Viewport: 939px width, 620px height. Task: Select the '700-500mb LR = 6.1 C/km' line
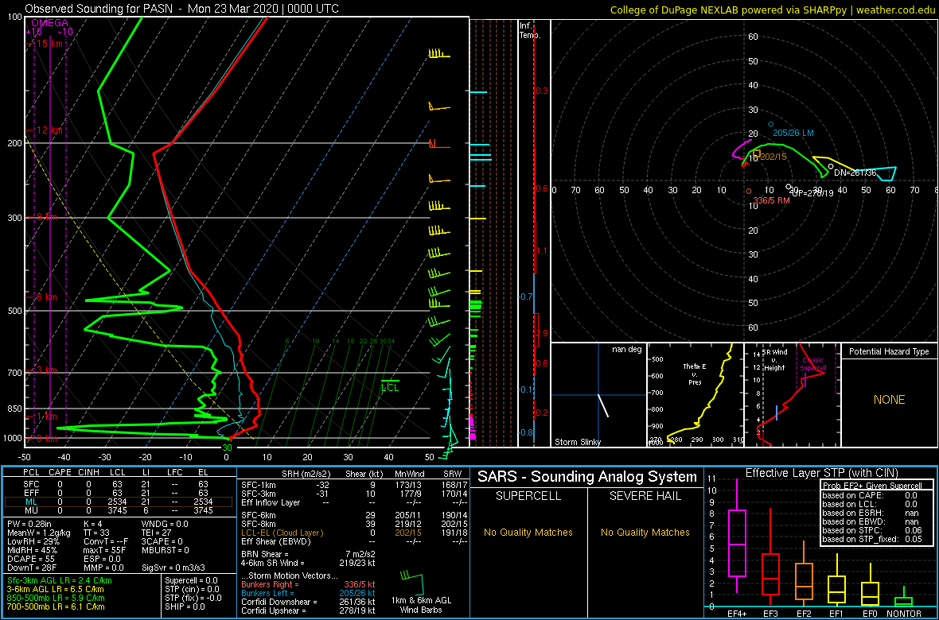(56, 606)
